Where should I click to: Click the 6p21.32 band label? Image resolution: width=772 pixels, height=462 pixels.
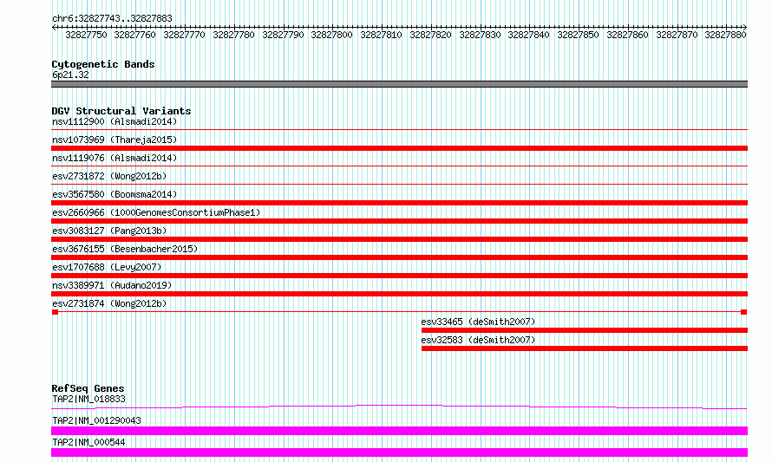pyautogui.click(x=70, y=75)
